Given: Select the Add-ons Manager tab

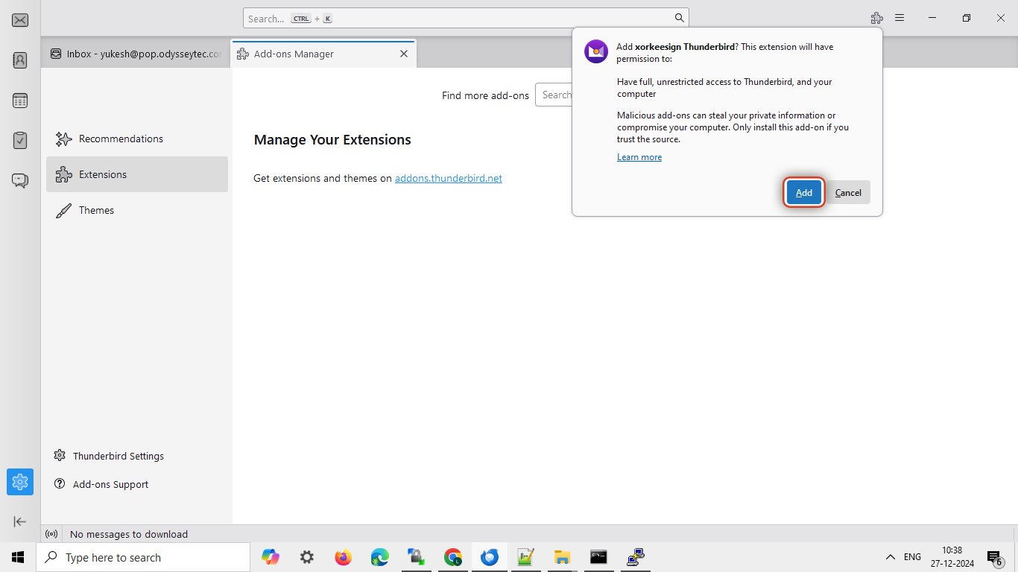Looking at the screenshot, I should coord(323,54).
